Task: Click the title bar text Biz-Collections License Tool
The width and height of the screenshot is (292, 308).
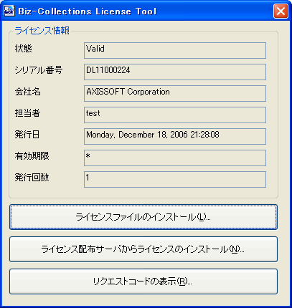Action: [x=88, y=11]
